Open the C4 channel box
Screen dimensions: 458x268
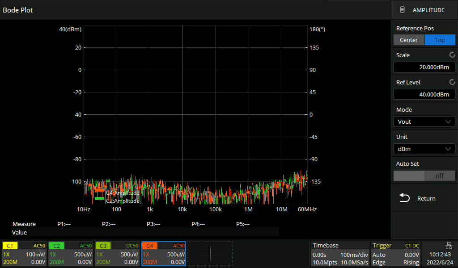click(164, 254)
